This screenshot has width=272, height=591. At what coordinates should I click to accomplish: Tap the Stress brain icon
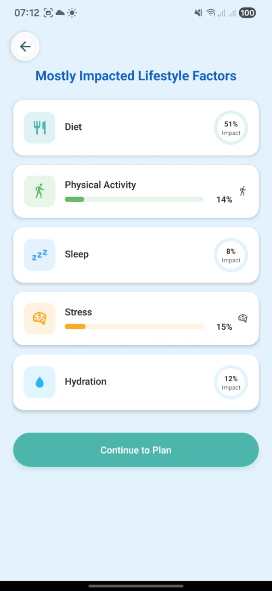39,318
